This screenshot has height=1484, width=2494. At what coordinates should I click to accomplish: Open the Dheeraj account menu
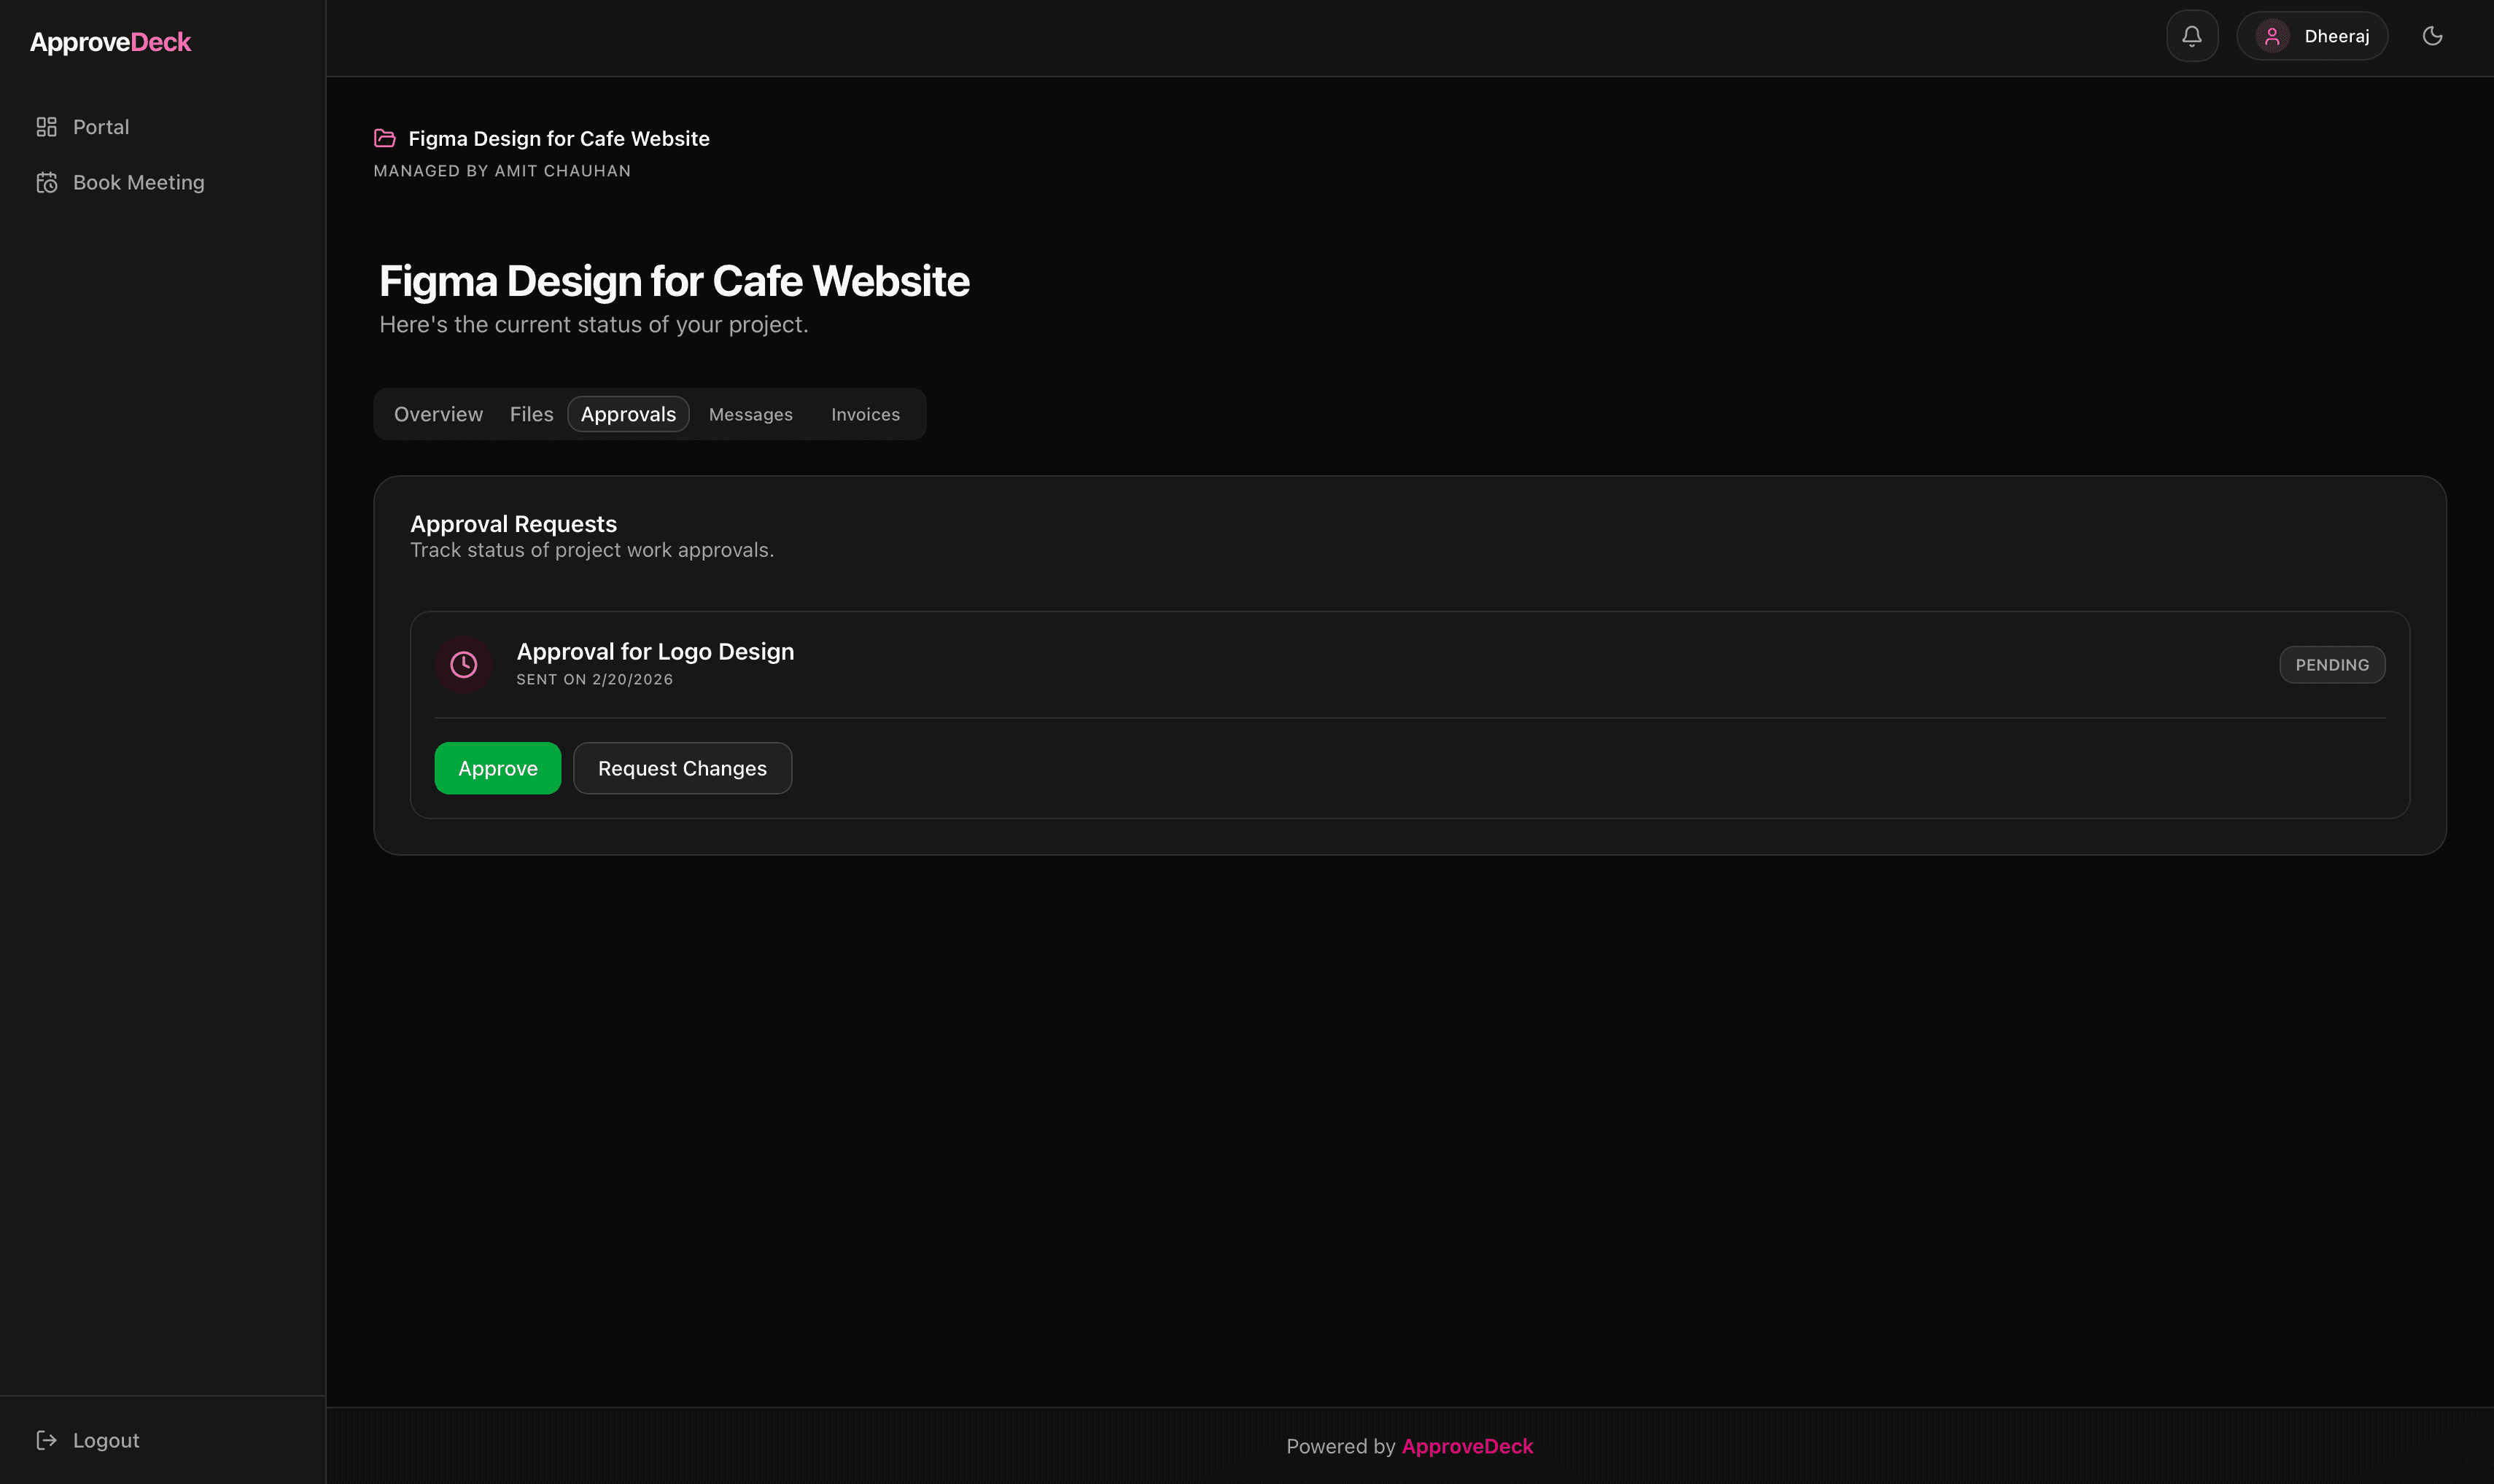(x=2312, y=35)
